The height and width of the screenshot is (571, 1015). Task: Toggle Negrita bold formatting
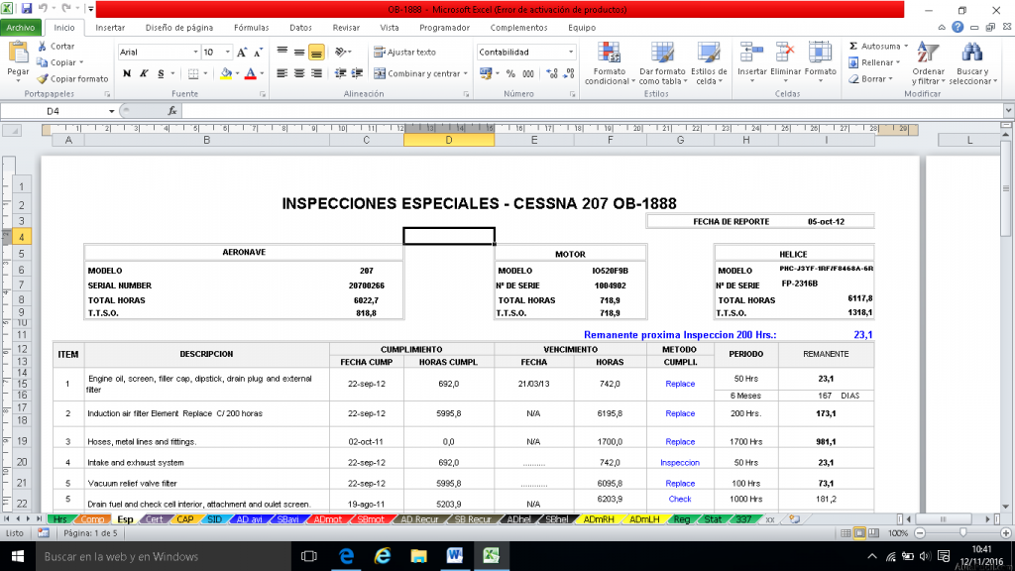pyautogui.click(x=127, y=73)
